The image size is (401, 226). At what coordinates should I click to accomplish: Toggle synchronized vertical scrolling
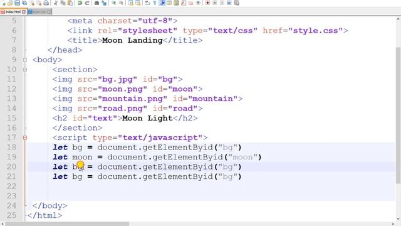point(131,3)
